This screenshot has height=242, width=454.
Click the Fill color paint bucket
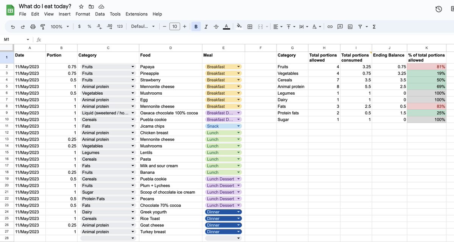(x=239, y=27)
